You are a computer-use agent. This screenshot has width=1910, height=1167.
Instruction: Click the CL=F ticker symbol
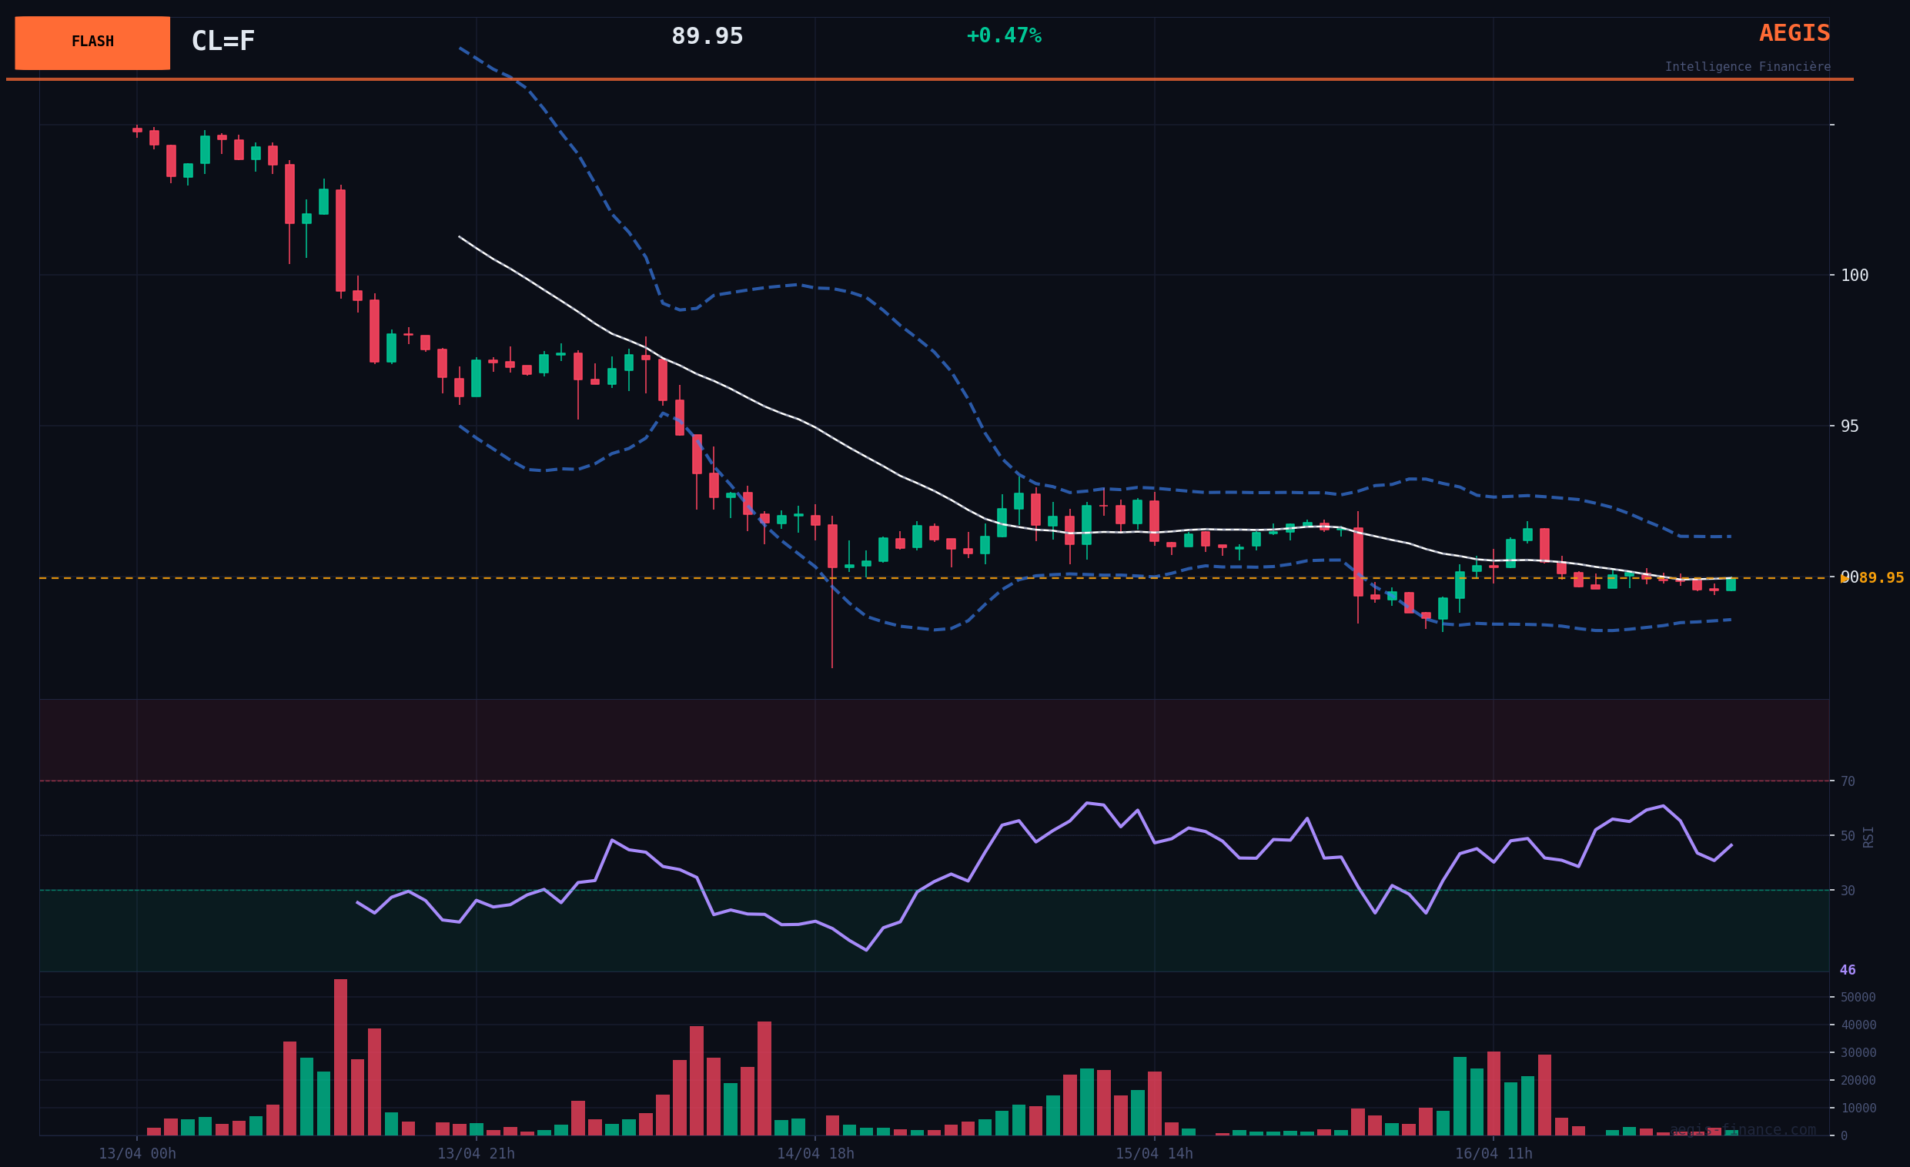tap(222, 42)
